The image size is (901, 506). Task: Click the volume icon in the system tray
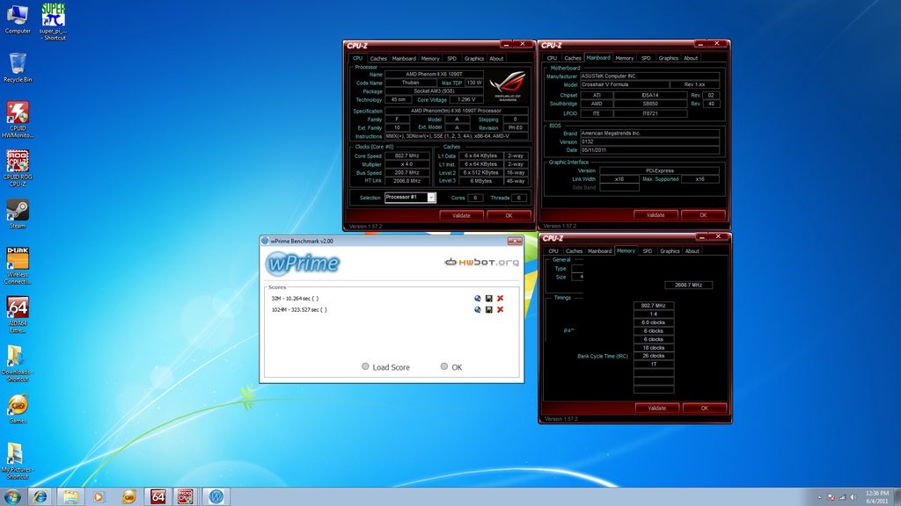click(x=853, y=497)
